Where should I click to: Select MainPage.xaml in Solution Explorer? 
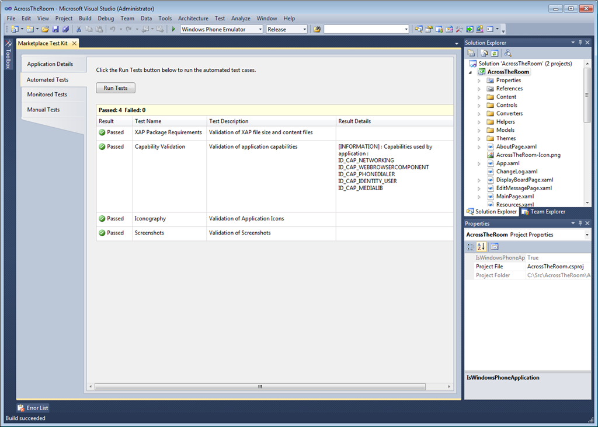(x=514, y=197)
